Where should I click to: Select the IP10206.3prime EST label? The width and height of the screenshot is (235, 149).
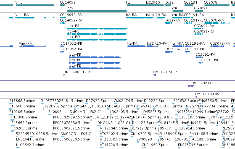[24, 128]
